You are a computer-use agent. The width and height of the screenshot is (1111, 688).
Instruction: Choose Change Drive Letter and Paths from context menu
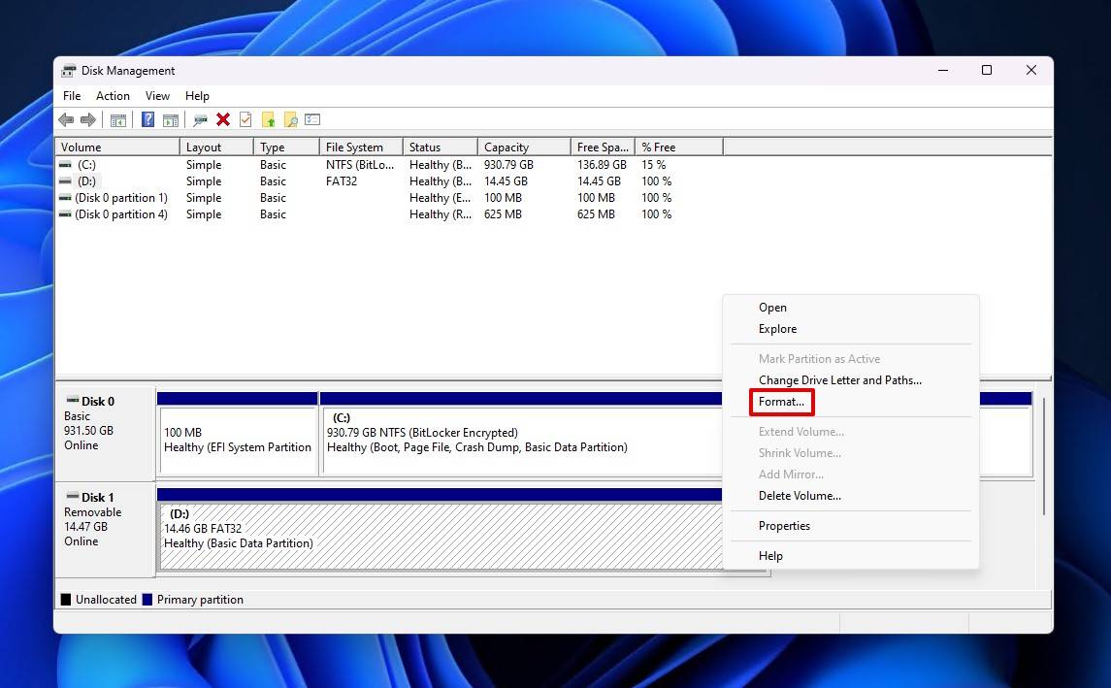[840, 379]
